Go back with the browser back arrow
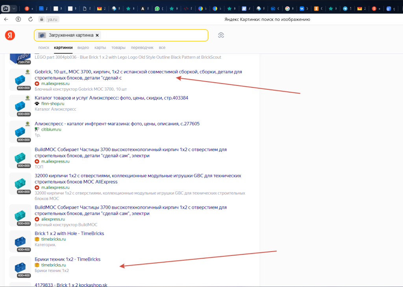Screen dimensions: 403x287 (6, 19)
